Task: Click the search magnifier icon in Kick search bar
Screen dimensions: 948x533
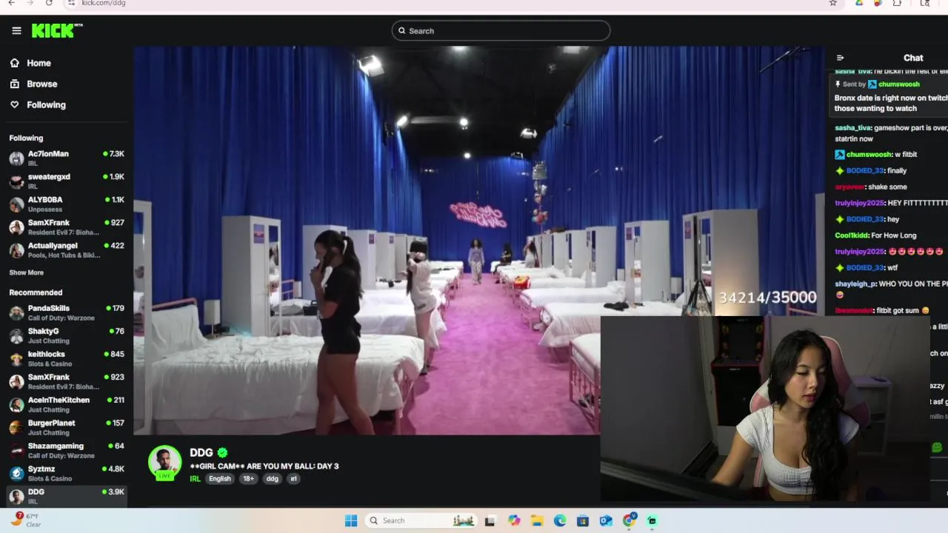Action: (x=402, y=30)
